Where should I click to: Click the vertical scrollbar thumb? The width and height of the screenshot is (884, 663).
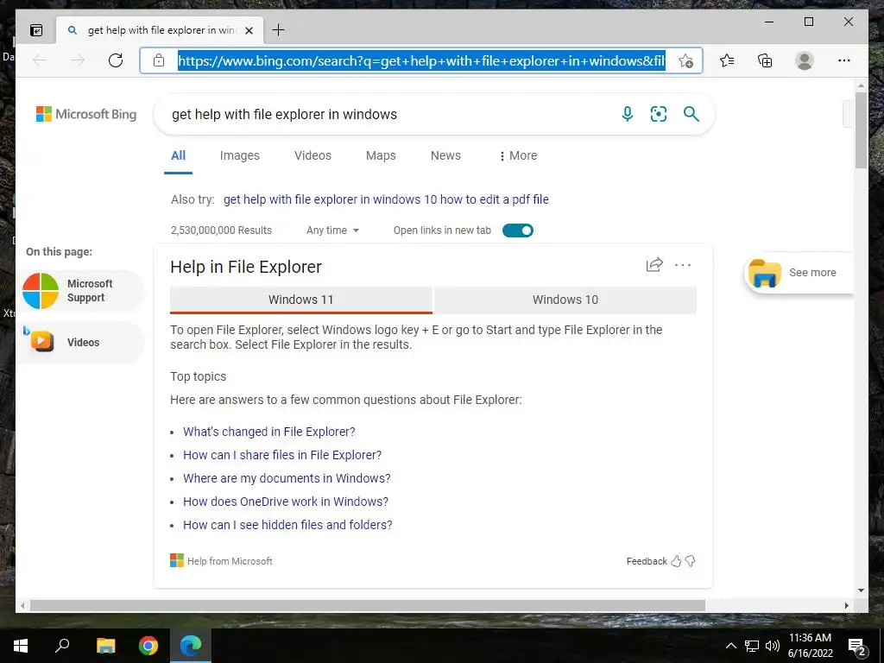[861, 131]
